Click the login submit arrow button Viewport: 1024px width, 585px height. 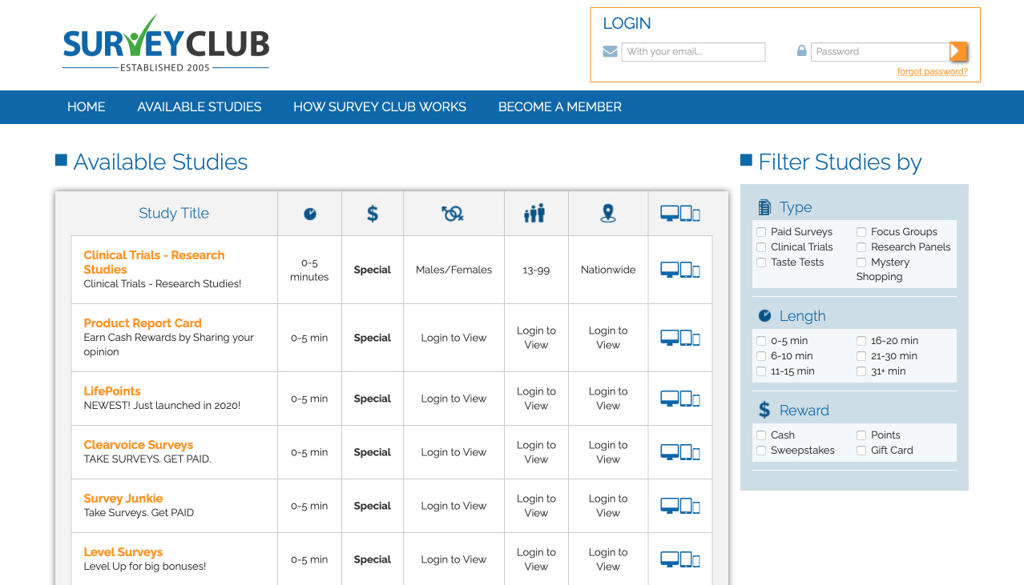pyautogui.click(x=957, y=51)
